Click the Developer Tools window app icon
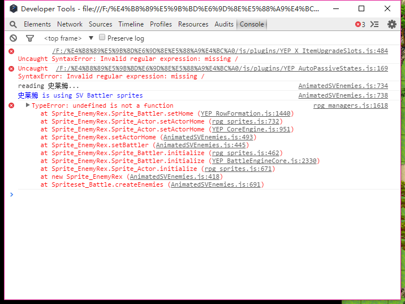The width and height of the screenshot is (405, 304). (14, 9)
